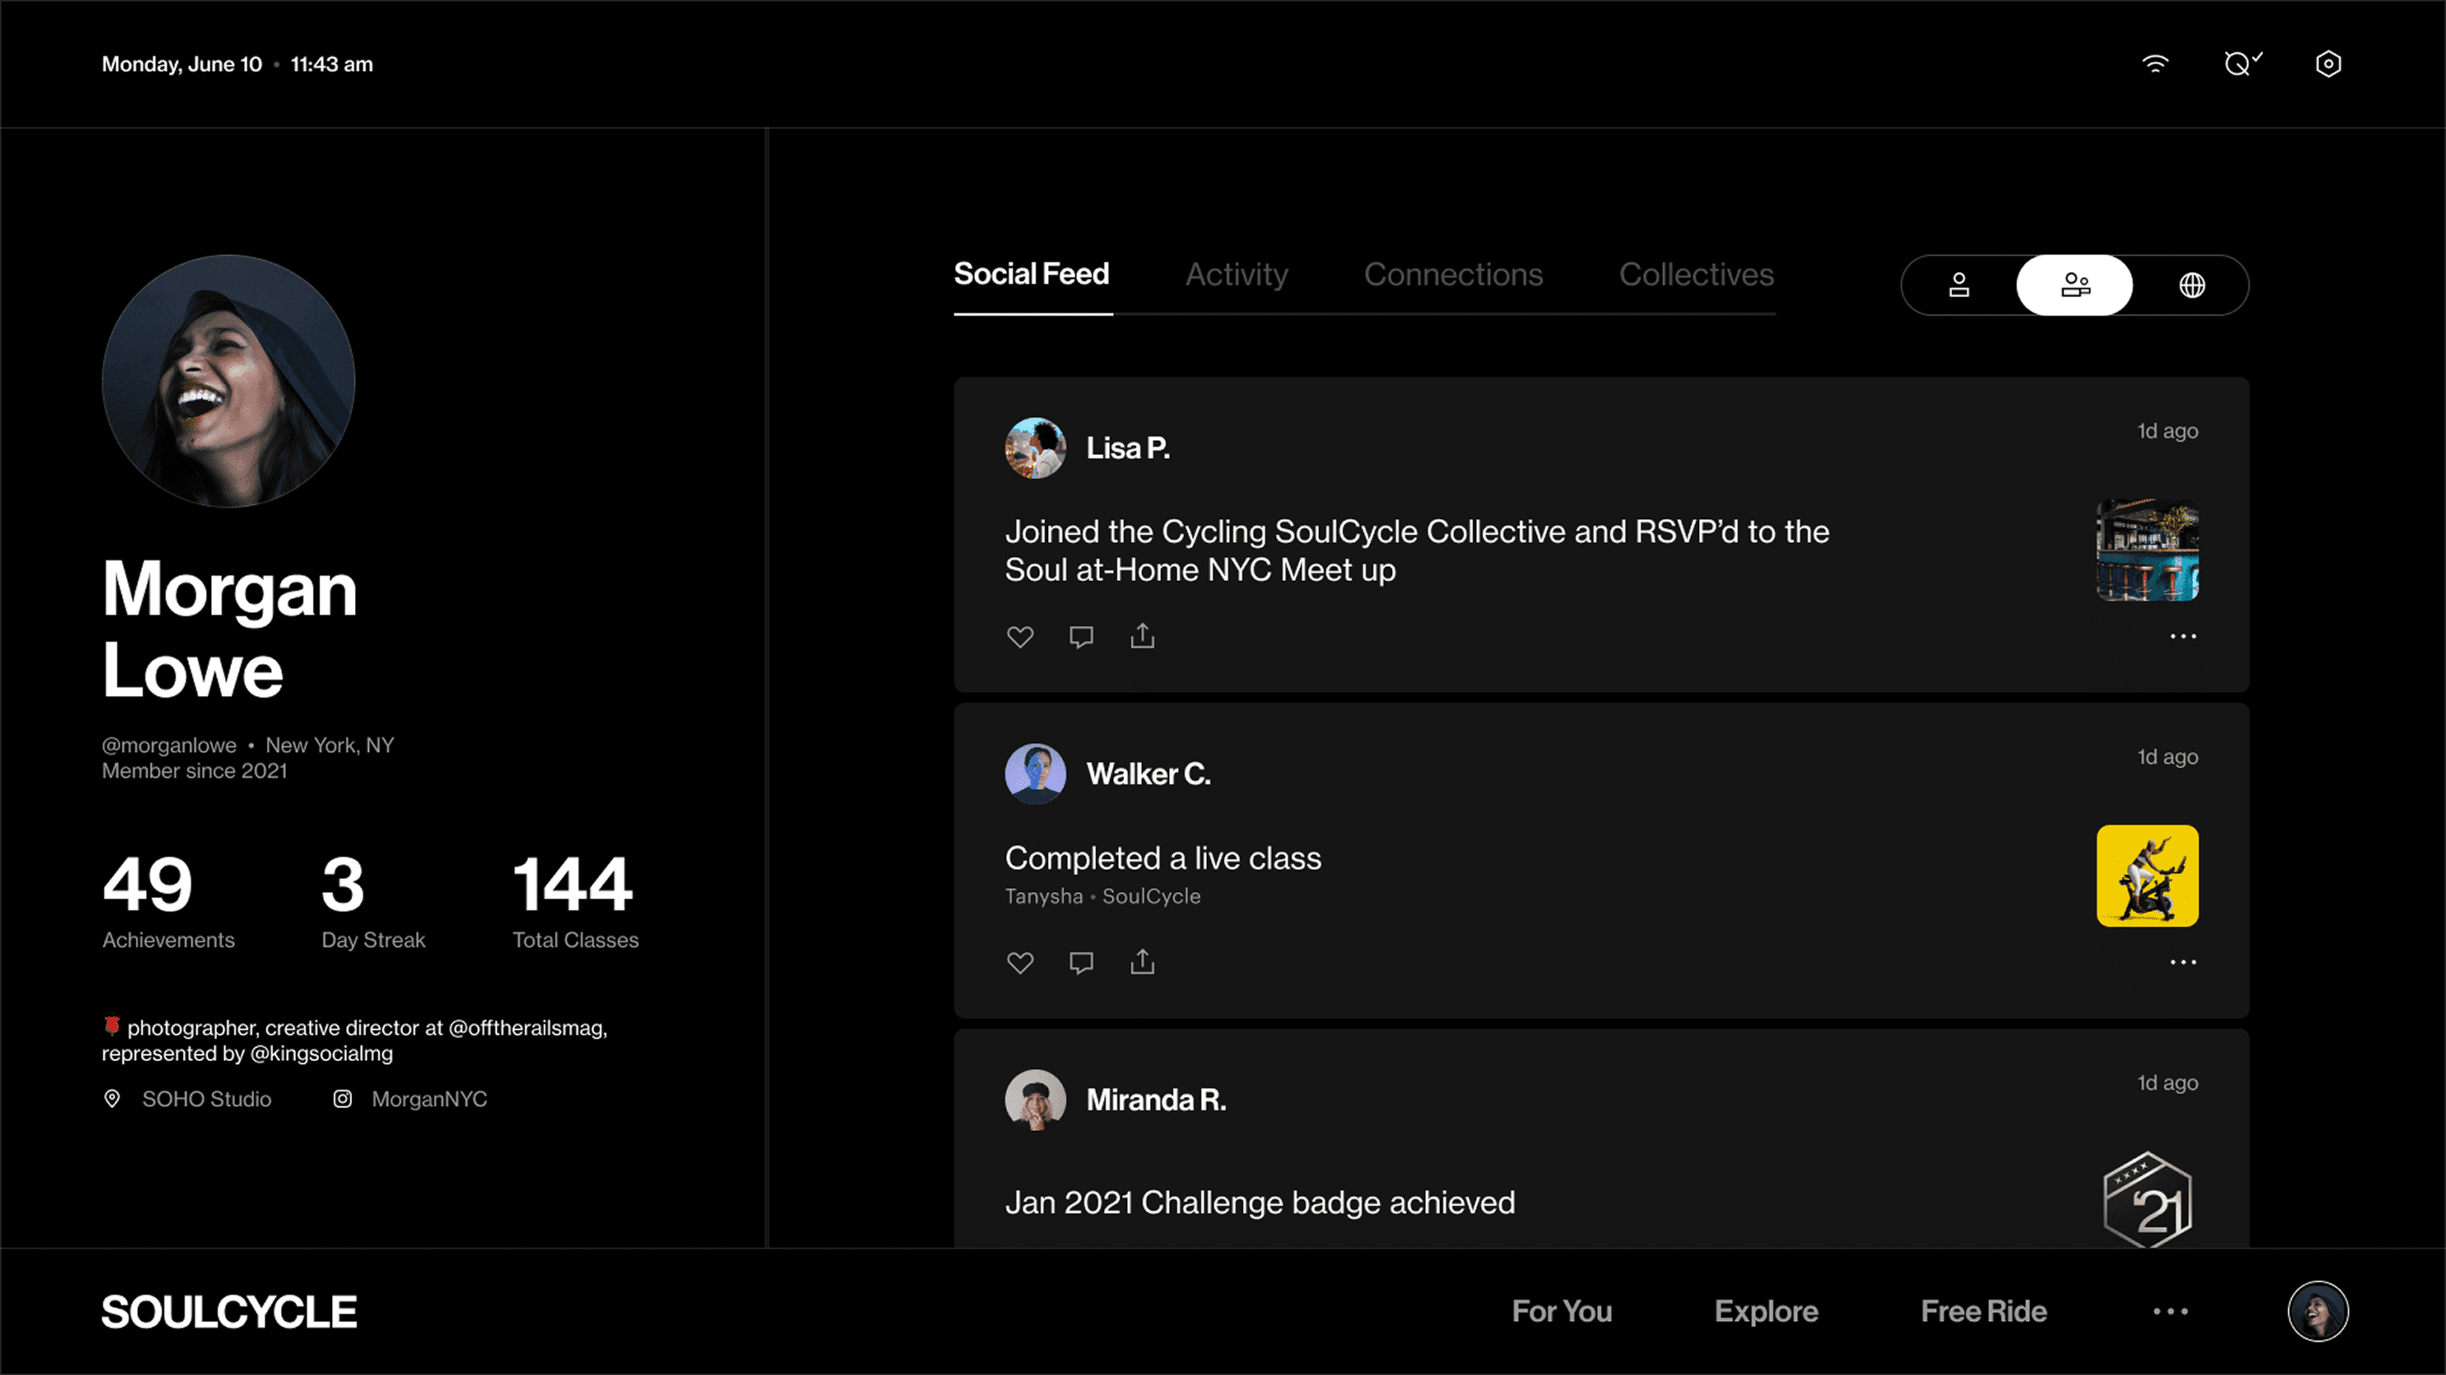
Task: Switch feed filter to global view
Action: pos(2191,285)
